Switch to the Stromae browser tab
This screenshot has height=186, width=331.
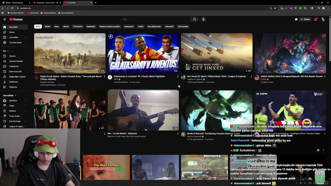tap(47, 3)
